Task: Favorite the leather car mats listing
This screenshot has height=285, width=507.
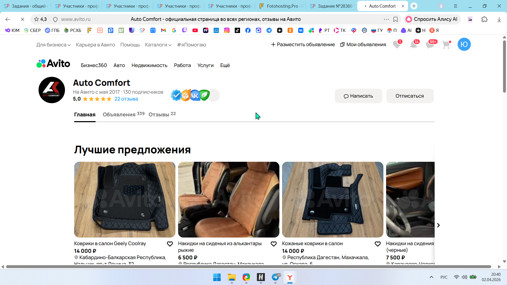Action: (378, 244)
